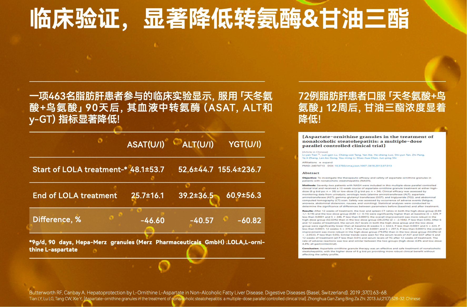
Task: Select the Start of LOLA treatment row label
Action: pos(80,170)
